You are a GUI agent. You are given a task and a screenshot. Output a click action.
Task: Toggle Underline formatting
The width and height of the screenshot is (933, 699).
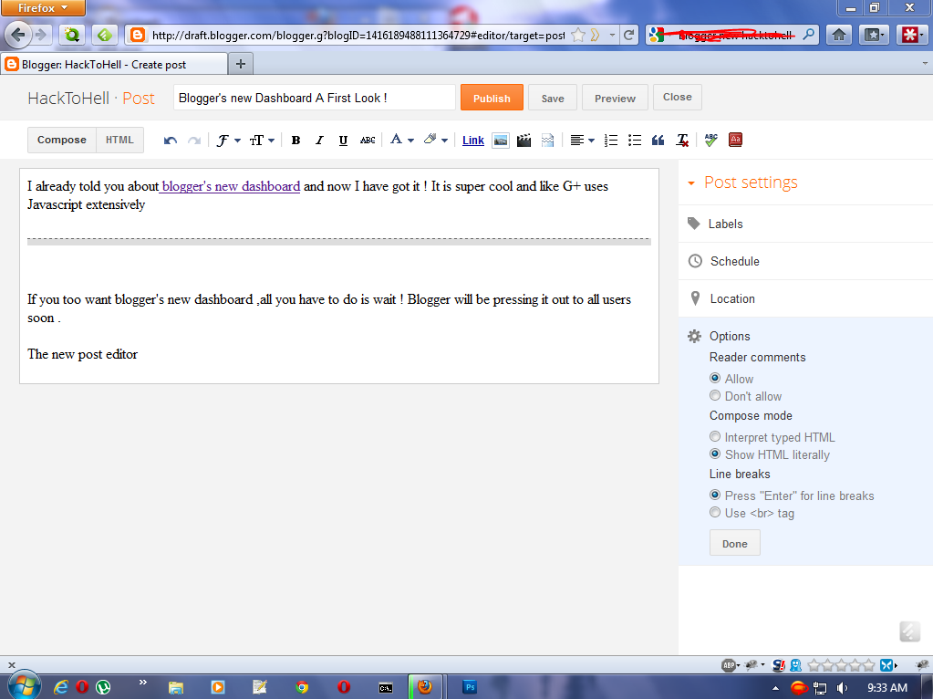pos(343,141)
